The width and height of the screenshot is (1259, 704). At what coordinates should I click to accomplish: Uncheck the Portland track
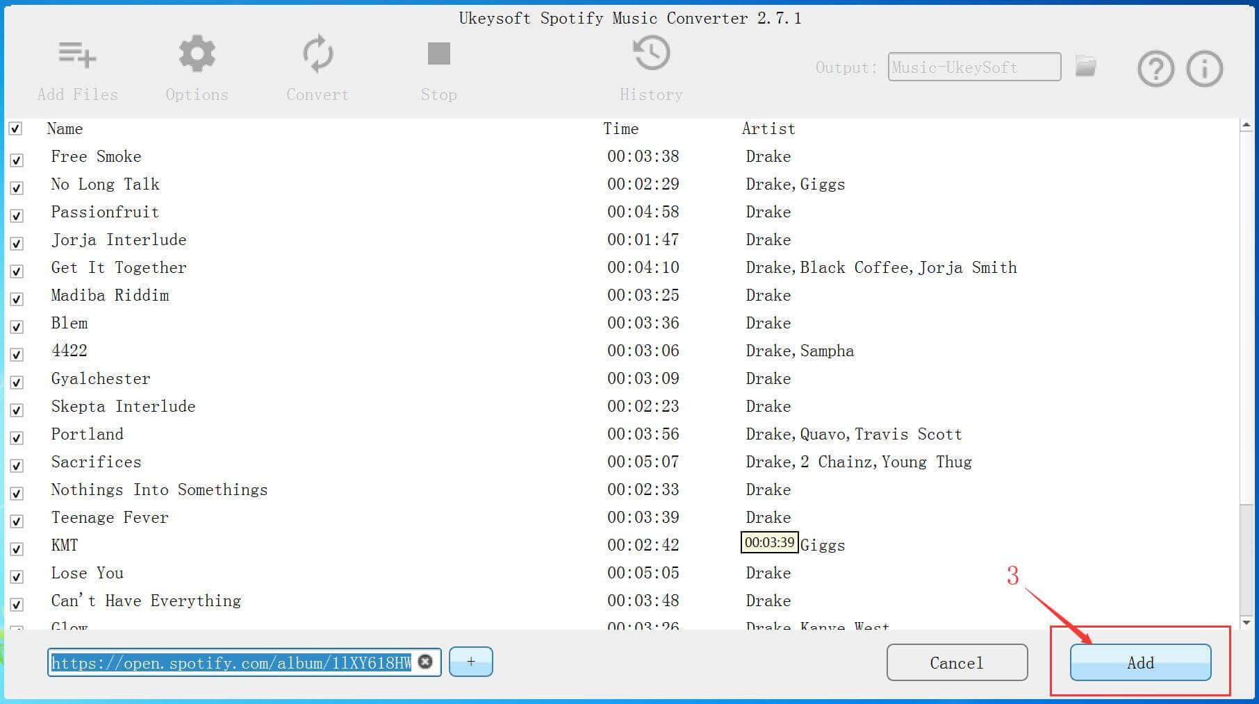click(17, 437)
